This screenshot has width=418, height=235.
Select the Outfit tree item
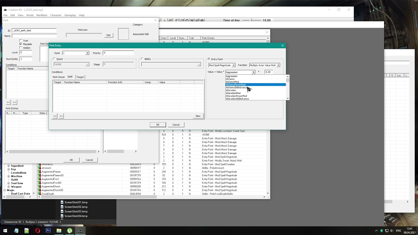(x=15, y=180)
